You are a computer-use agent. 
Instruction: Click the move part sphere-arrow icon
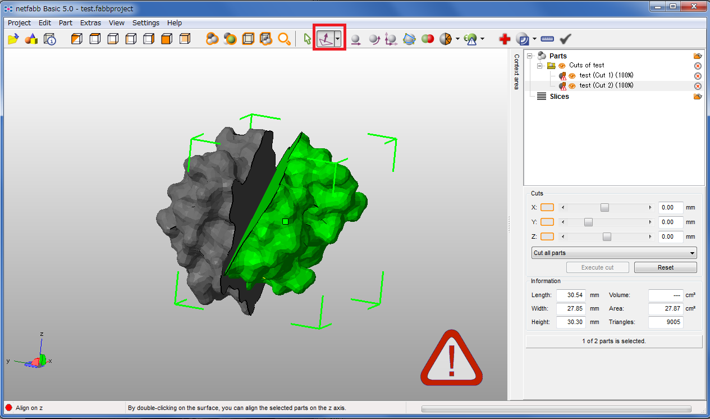[356, 39]
